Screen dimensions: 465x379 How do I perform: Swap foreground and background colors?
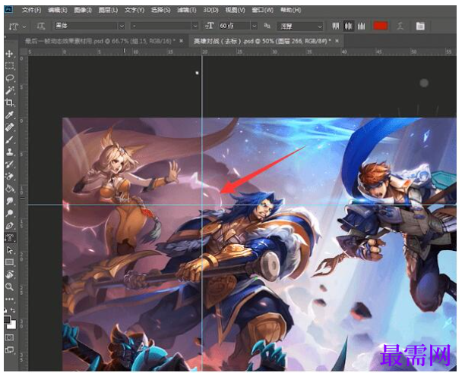coord(13,310)
